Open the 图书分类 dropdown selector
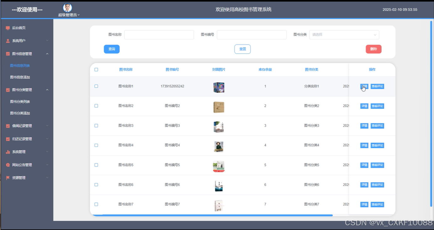 click(x=344, y=35)
